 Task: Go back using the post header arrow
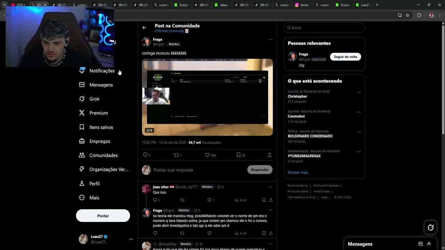pos(144,27)
